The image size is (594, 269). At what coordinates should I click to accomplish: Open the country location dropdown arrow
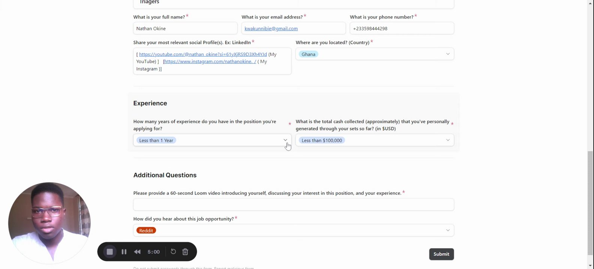click(x=447, y=54)
